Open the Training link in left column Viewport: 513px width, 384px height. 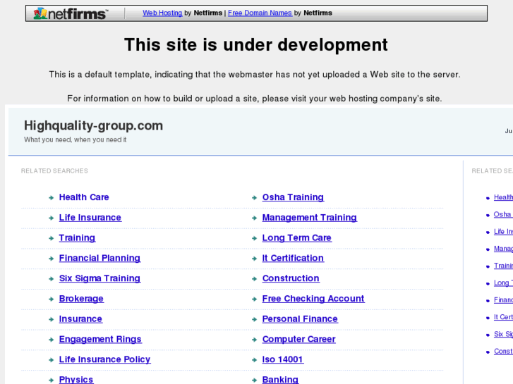point(77,237)
